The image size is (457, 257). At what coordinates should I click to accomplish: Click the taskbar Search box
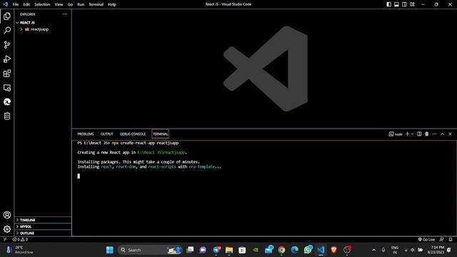149,250
